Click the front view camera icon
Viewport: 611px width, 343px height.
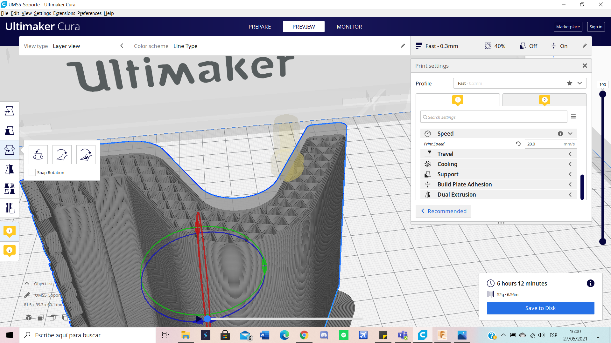tap(41, 317)
